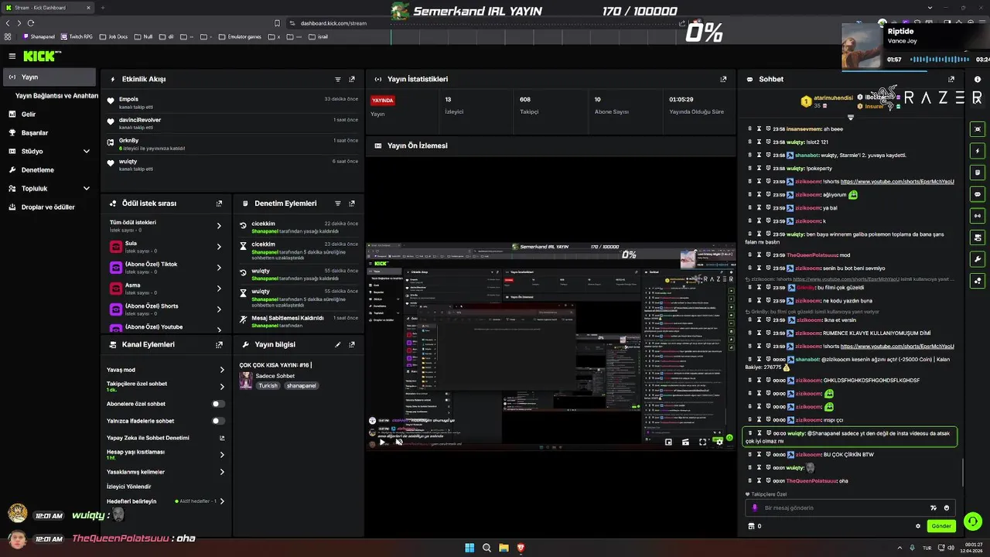Pop out the Etkinlik Akışı panel
The width and height of the screenshot is (990, 557).
point(352,79)
